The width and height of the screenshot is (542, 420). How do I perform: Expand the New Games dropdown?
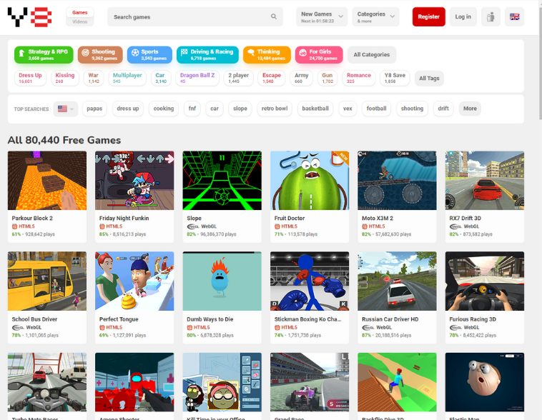point(322,16)
